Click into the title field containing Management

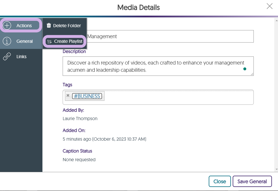click(x=170, y=36)
